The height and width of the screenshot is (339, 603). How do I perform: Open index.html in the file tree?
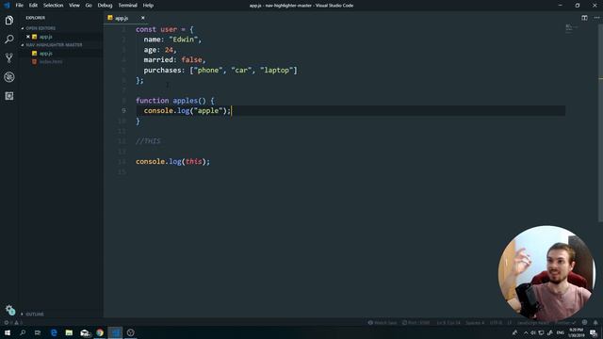coord(51,61)
